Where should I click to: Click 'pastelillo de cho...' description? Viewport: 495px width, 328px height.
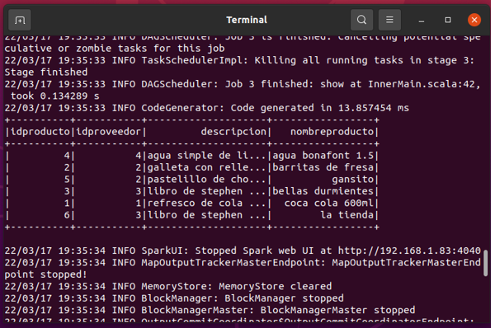[207, 180]
